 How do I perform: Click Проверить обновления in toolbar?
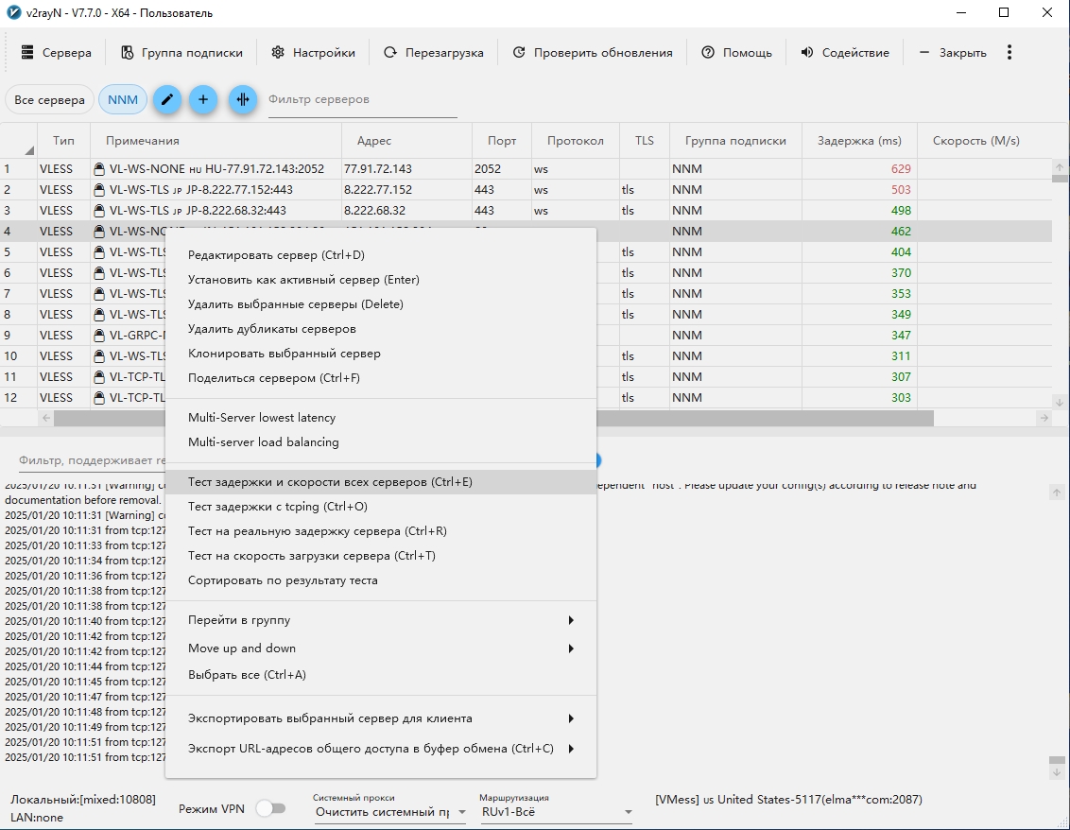[x=593, y=53]
